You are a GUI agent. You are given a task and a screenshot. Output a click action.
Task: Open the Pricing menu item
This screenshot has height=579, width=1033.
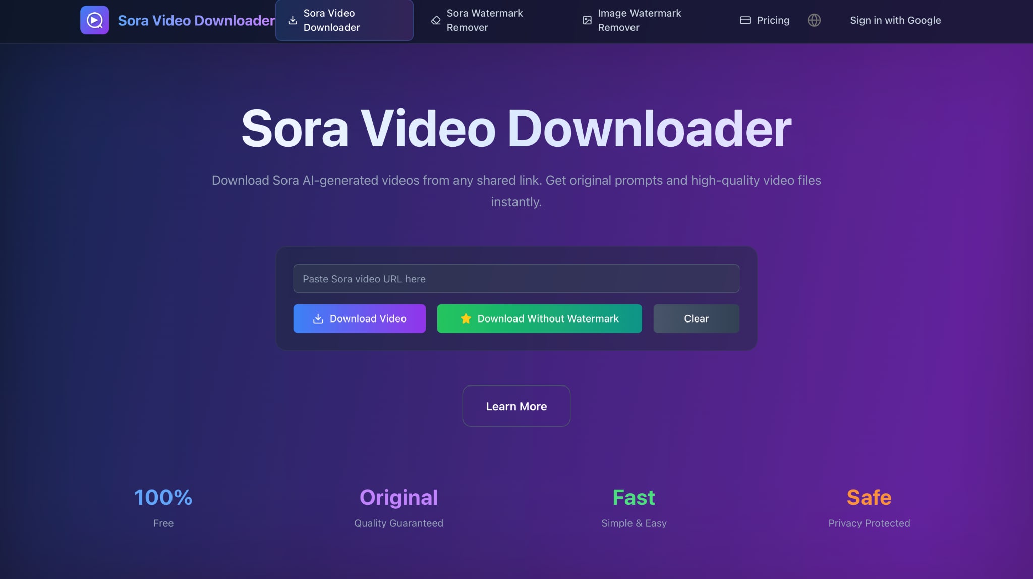[772, 20]
